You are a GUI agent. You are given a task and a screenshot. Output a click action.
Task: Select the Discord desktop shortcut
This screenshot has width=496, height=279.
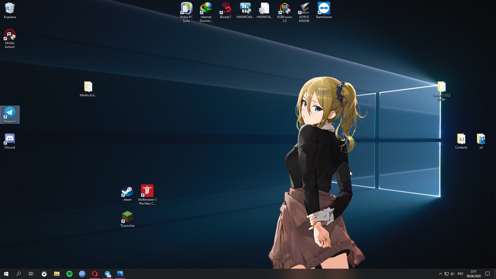(x=10, y=141)
